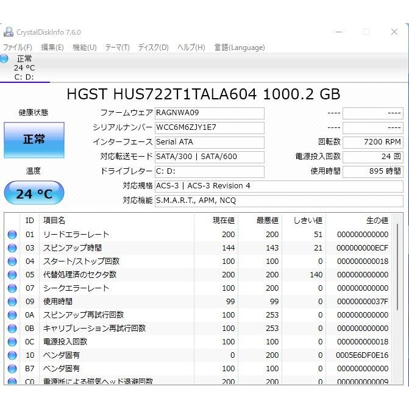Click the ACS-3 | ACS-3 Revision 4 standard field

[279, 187]
